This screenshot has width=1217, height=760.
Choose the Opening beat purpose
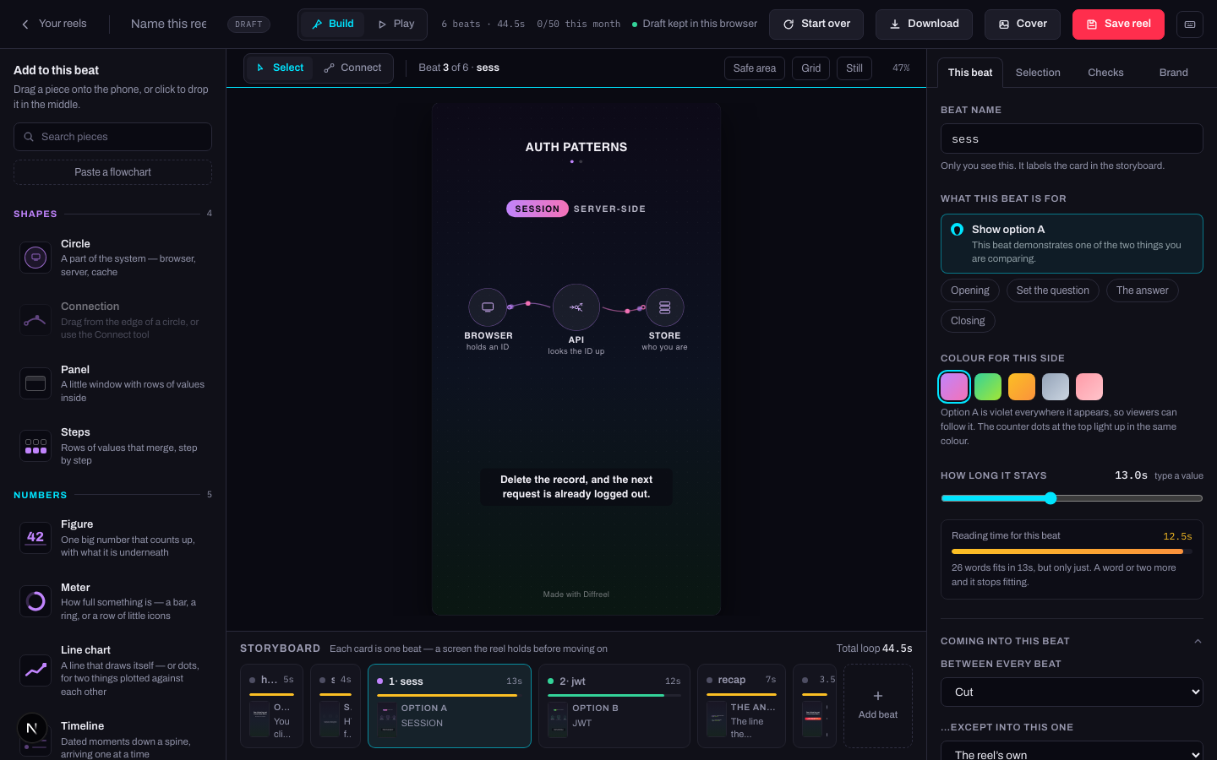(x=970, y=290)
